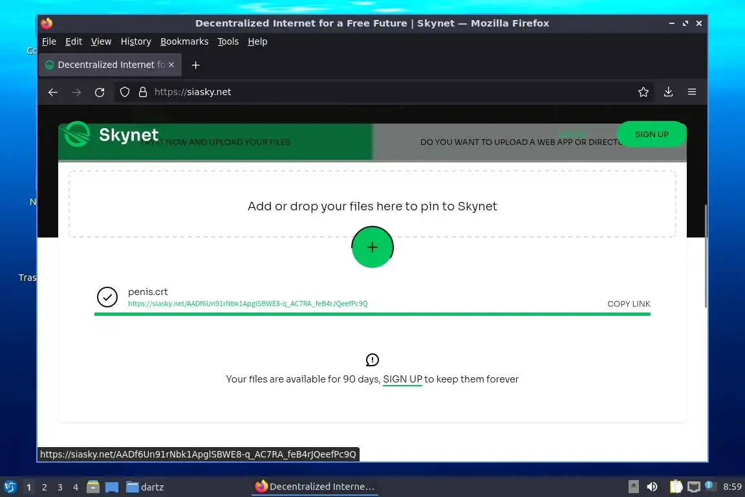Open the taskbar start menu icon
The image size is (745, 497).
[x=10, y=487]
